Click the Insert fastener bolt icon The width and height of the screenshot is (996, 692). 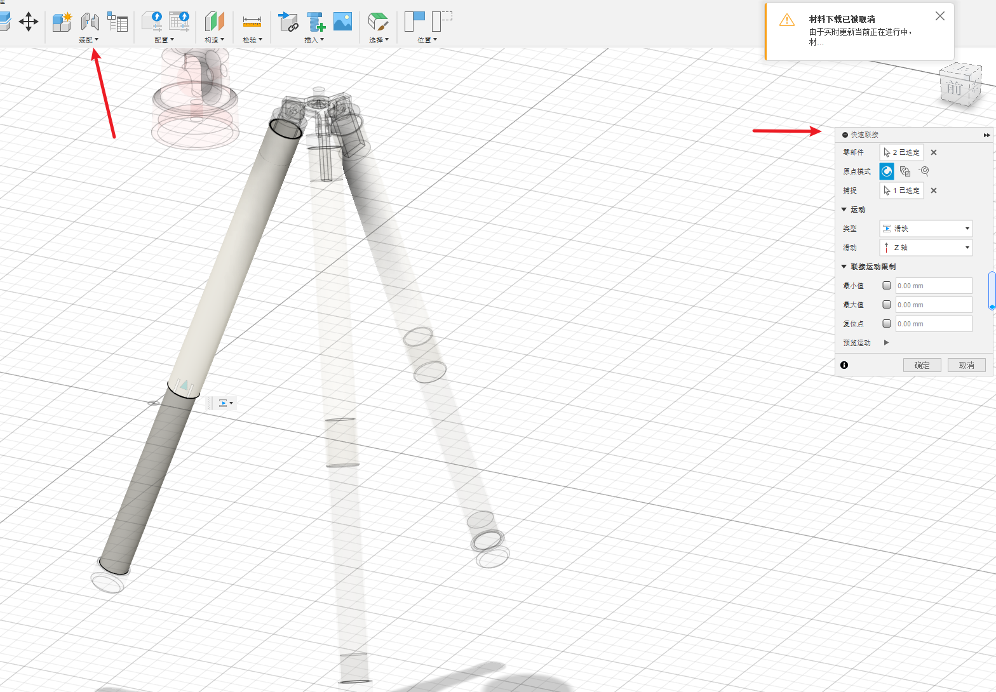click(x=316, y=22)
